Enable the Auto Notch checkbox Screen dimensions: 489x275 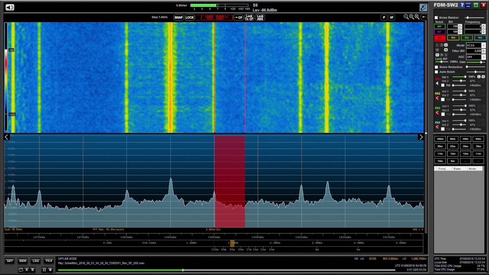tap(436, 72)
